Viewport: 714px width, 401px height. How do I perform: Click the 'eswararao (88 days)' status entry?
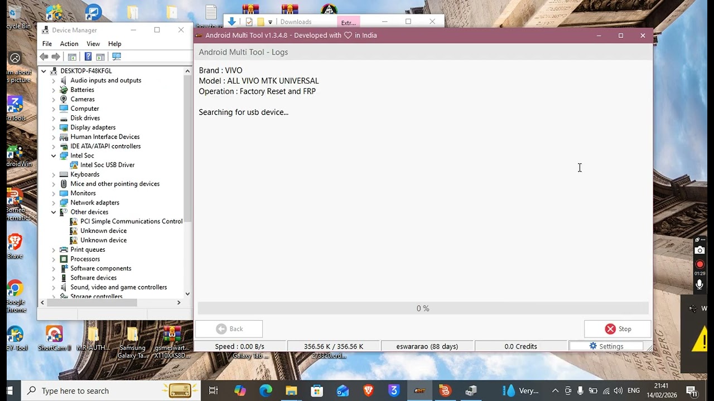pyautogui.click(x=427, y=346)
